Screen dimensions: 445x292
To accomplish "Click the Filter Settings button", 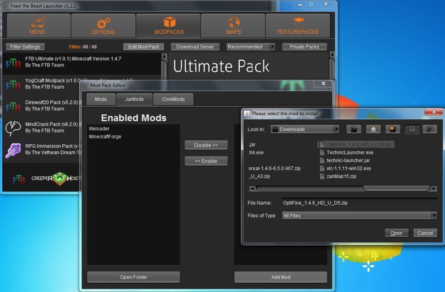I will (x=25, y=47).
